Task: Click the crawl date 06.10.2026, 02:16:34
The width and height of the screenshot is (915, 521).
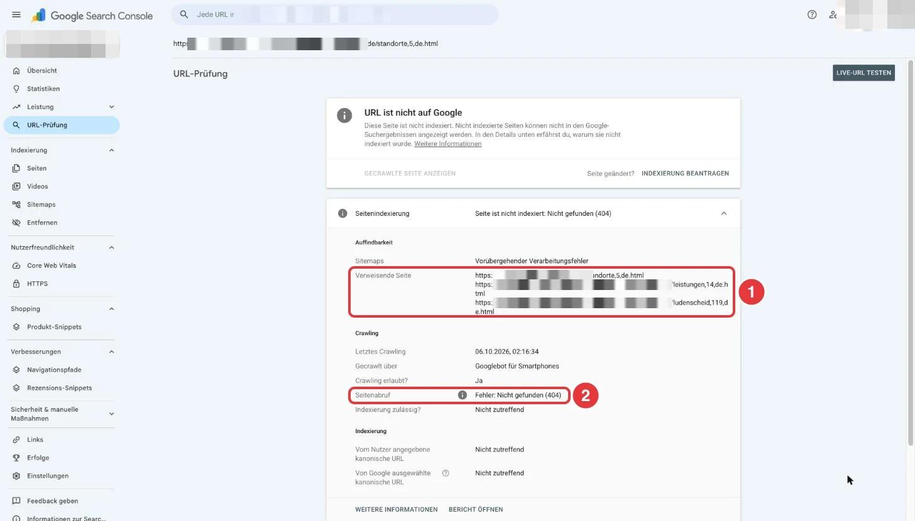Action: point(507,352)
